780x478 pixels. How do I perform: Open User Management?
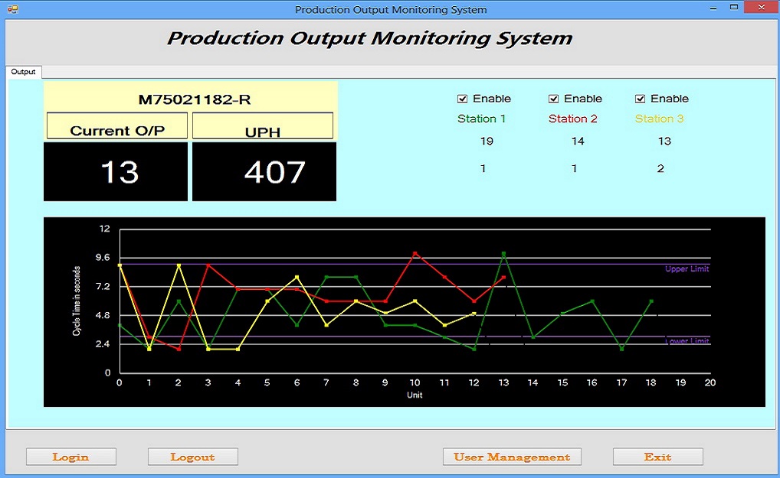pyautogui.click(x=512, y=457)
